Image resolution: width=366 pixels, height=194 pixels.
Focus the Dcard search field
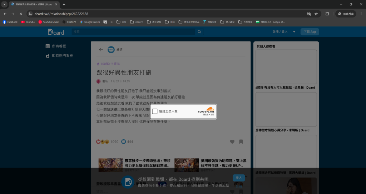click(x=133, y=32)
